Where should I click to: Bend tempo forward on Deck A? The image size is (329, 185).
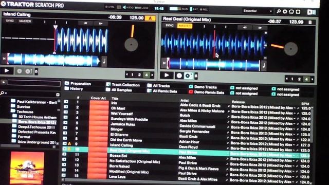tap(101, 24)
